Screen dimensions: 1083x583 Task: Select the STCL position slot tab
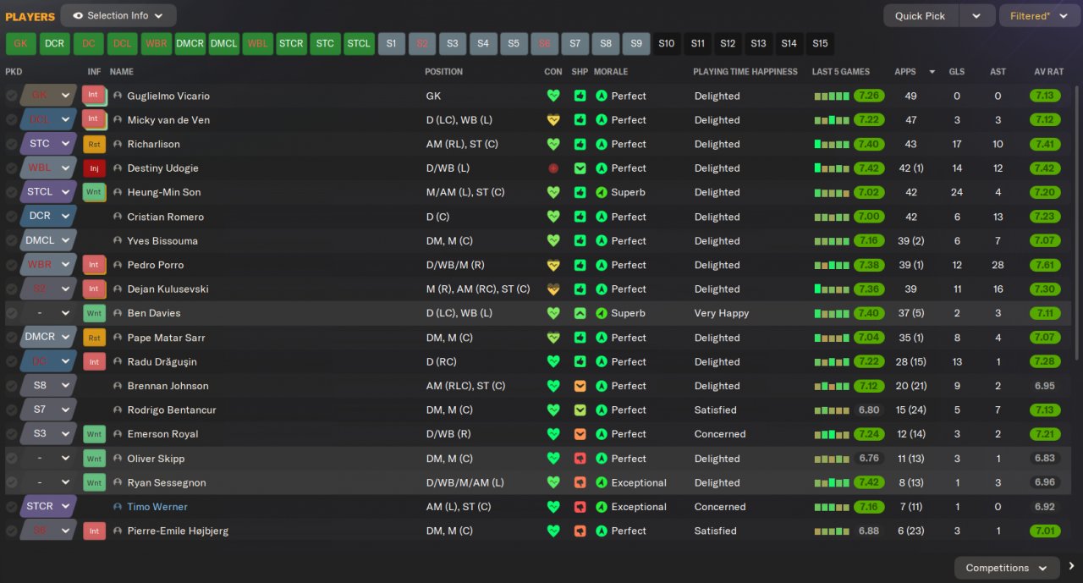point(359,43)
